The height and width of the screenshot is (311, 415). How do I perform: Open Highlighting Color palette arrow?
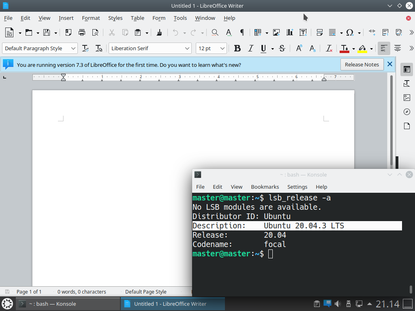point(371,49)
